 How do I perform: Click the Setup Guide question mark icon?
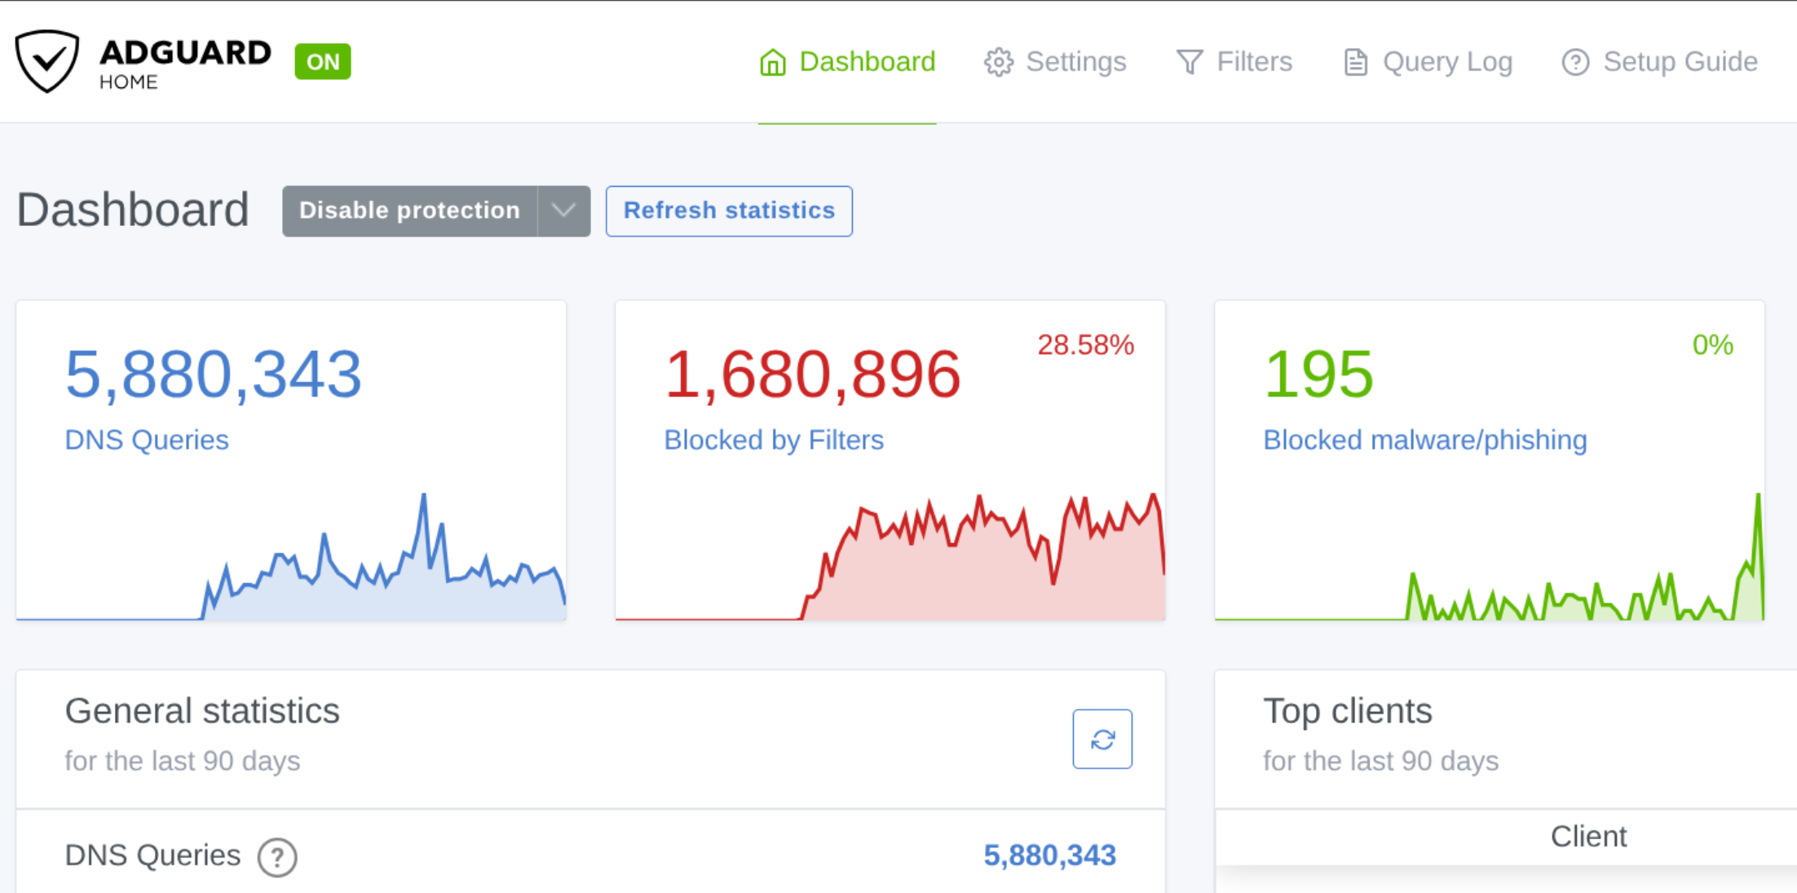click(x=1575, y=62)
